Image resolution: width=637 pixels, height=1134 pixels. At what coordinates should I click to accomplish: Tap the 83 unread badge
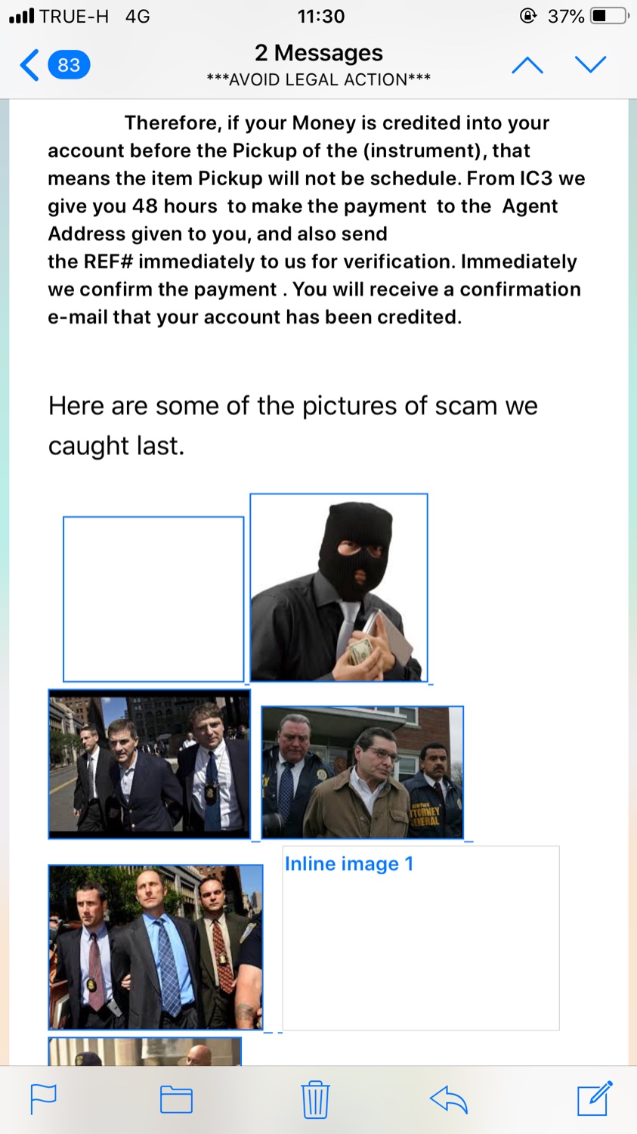(69, 65)
